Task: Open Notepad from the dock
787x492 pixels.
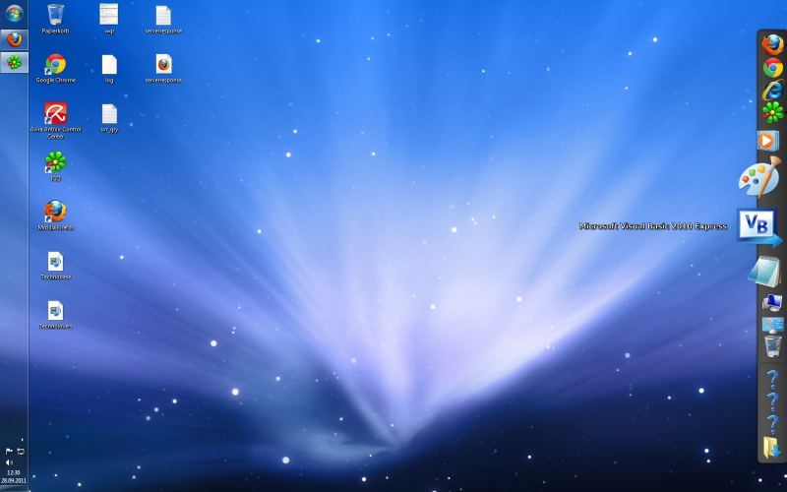Action: pyautogui.click(x=765, y=272)
